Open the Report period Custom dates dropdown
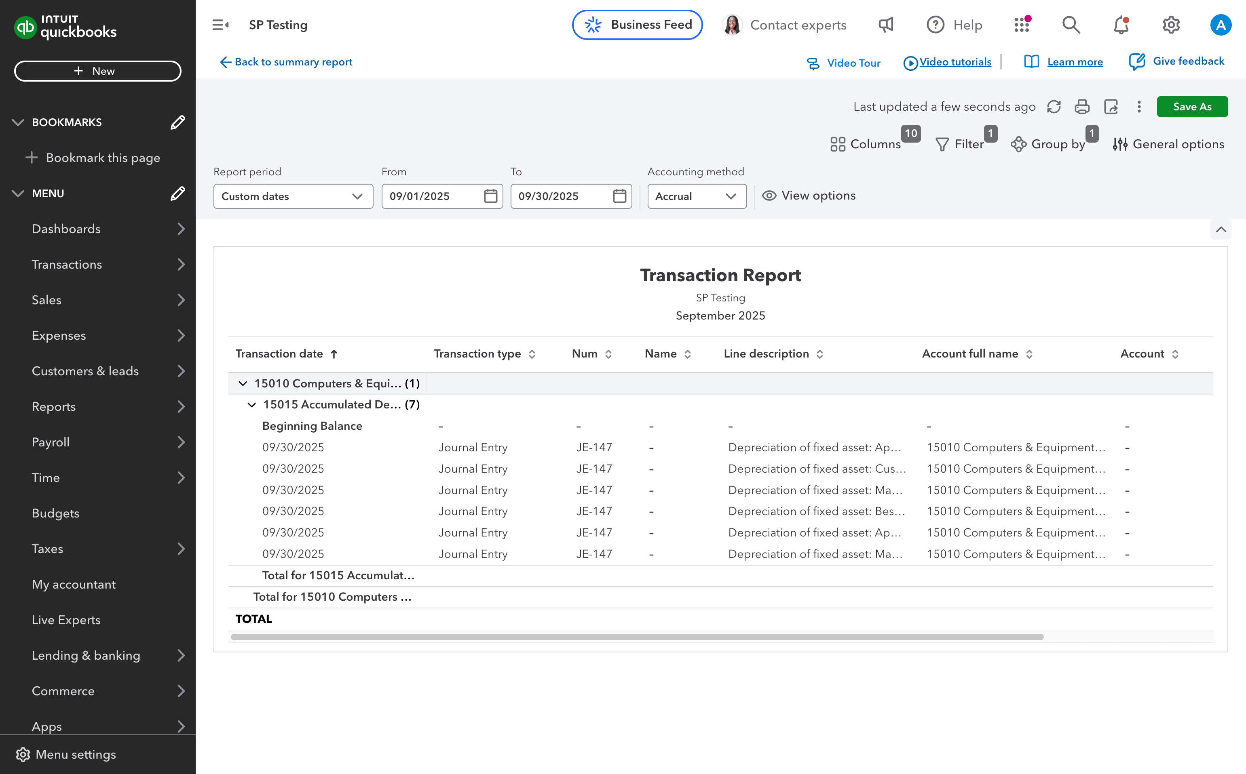Image resolution: width=1246 pixels, height=774 pixels. point(293,196)
